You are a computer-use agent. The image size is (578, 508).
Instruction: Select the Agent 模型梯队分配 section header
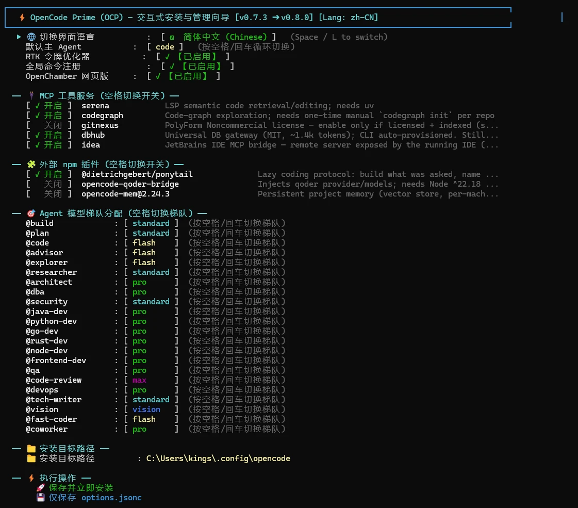tap(109, 213)
